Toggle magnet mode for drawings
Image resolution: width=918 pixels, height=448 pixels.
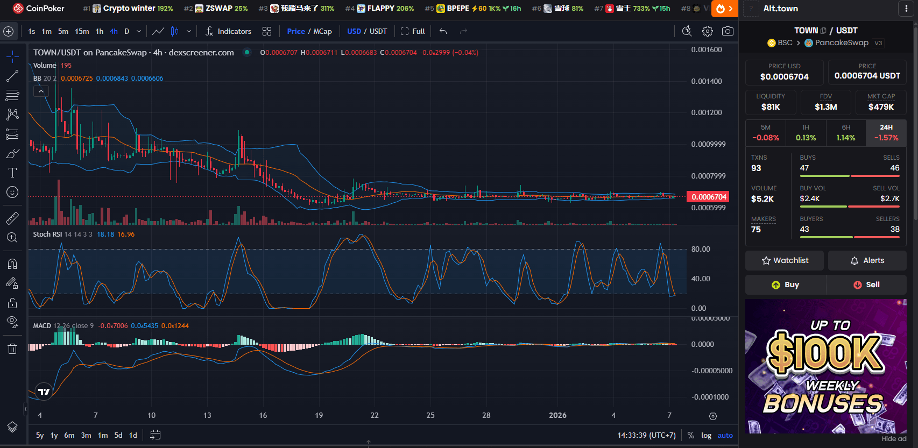pos(12,264)
